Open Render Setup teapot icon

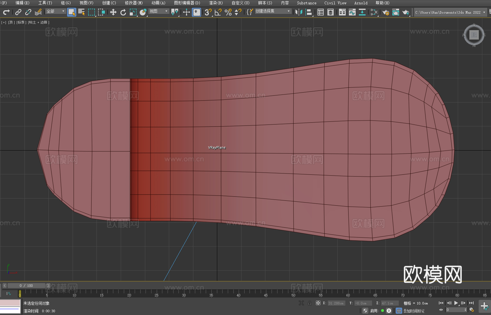pyautogui.click(x=386, y=12)
